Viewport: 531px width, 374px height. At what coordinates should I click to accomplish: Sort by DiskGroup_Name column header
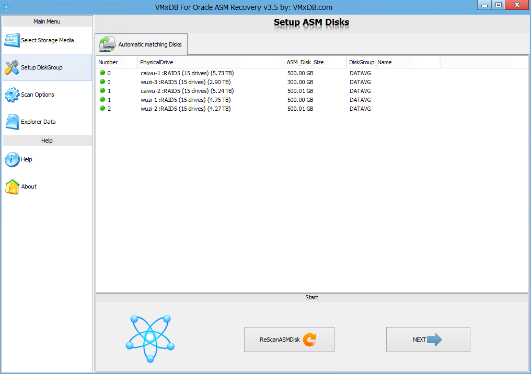click(394, 62)
